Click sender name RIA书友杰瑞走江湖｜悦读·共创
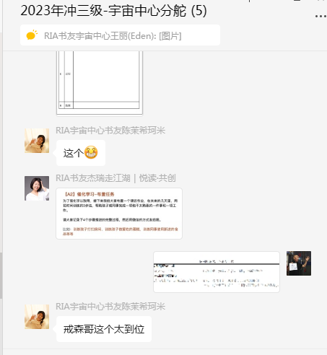Viewport: 327px width, 355px height. [x=115, y=178]
